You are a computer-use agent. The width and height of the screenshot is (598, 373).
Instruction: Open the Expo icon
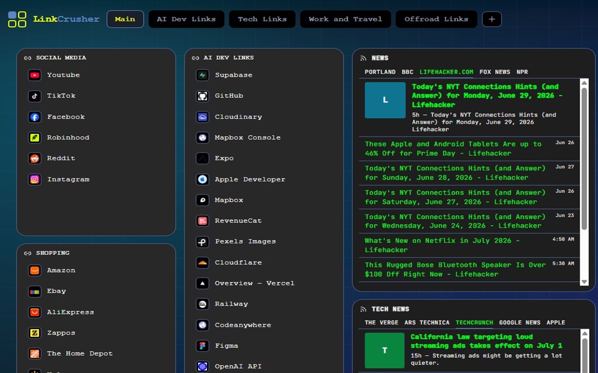click(202, 159)
